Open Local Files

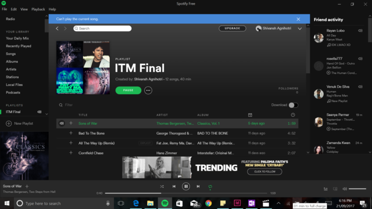tap(14, 85)
